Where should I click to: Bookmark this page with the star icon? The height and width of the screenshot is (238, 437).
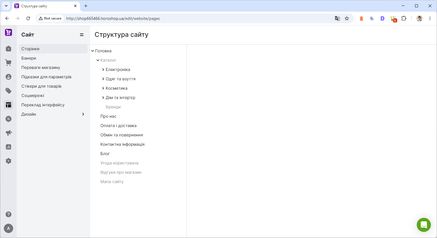click(347, 18)
